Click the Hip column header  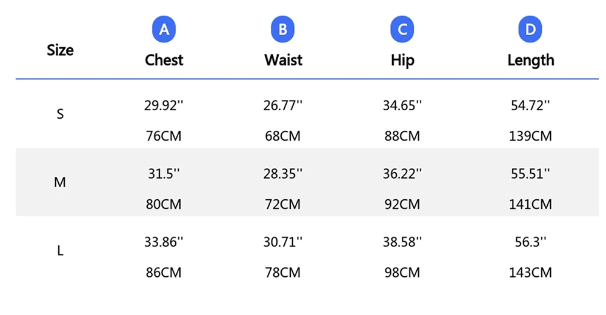402,60
